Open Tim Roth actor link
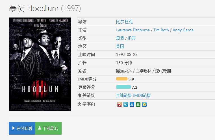This screenshot has height=140, width=215. [161, 30]
